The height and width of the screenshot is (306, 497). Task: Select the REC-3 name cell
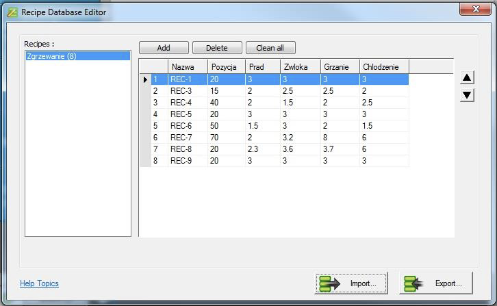coord(187,91)
